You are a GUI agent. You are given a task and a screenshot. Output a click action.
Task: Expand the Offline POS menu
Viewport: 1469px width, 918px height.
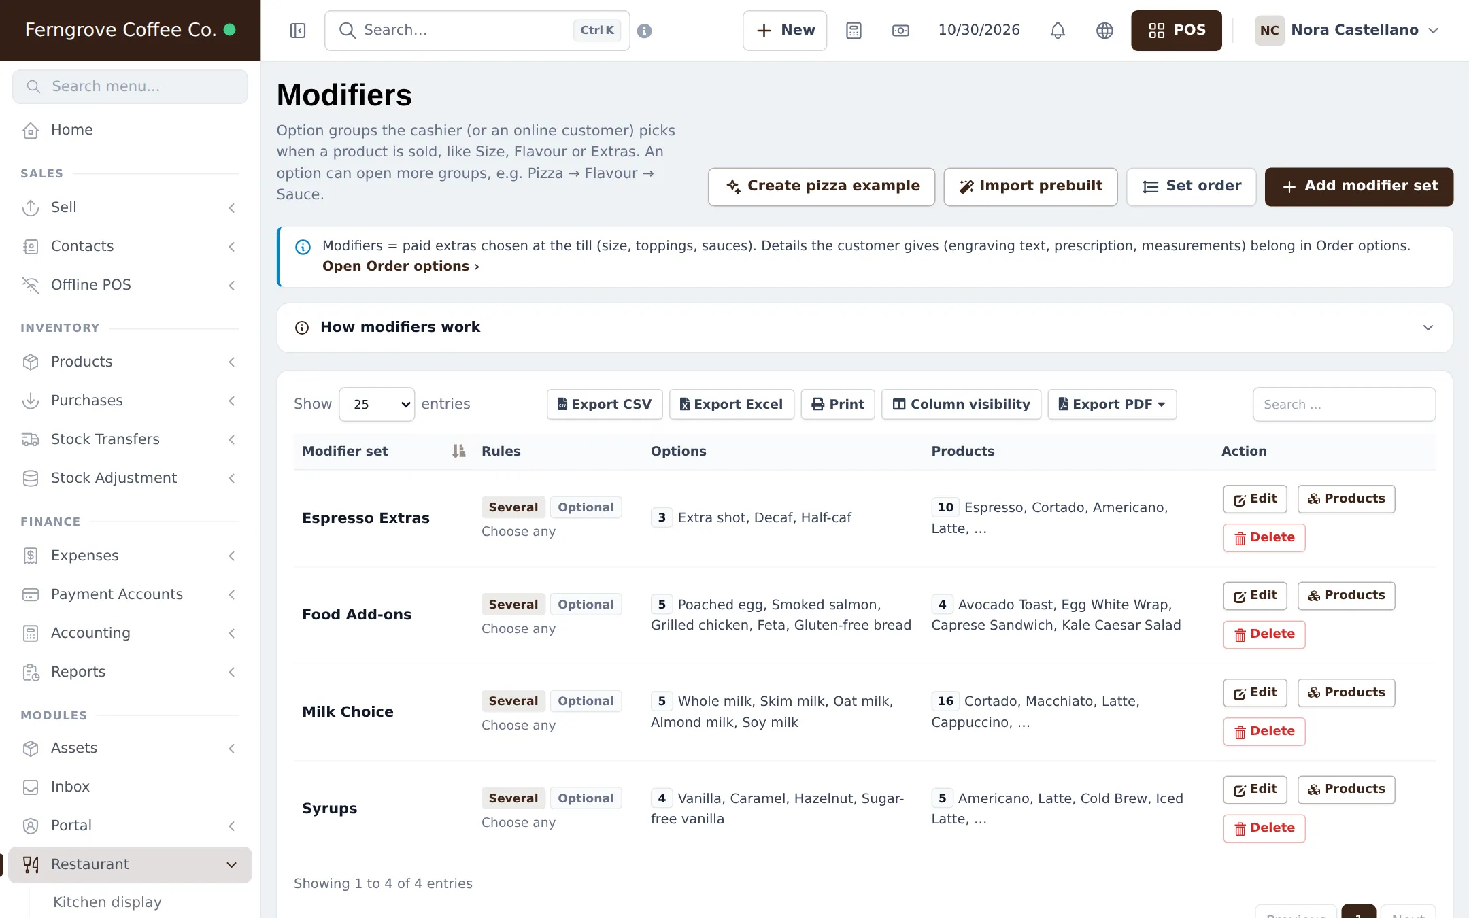point(129,285)
